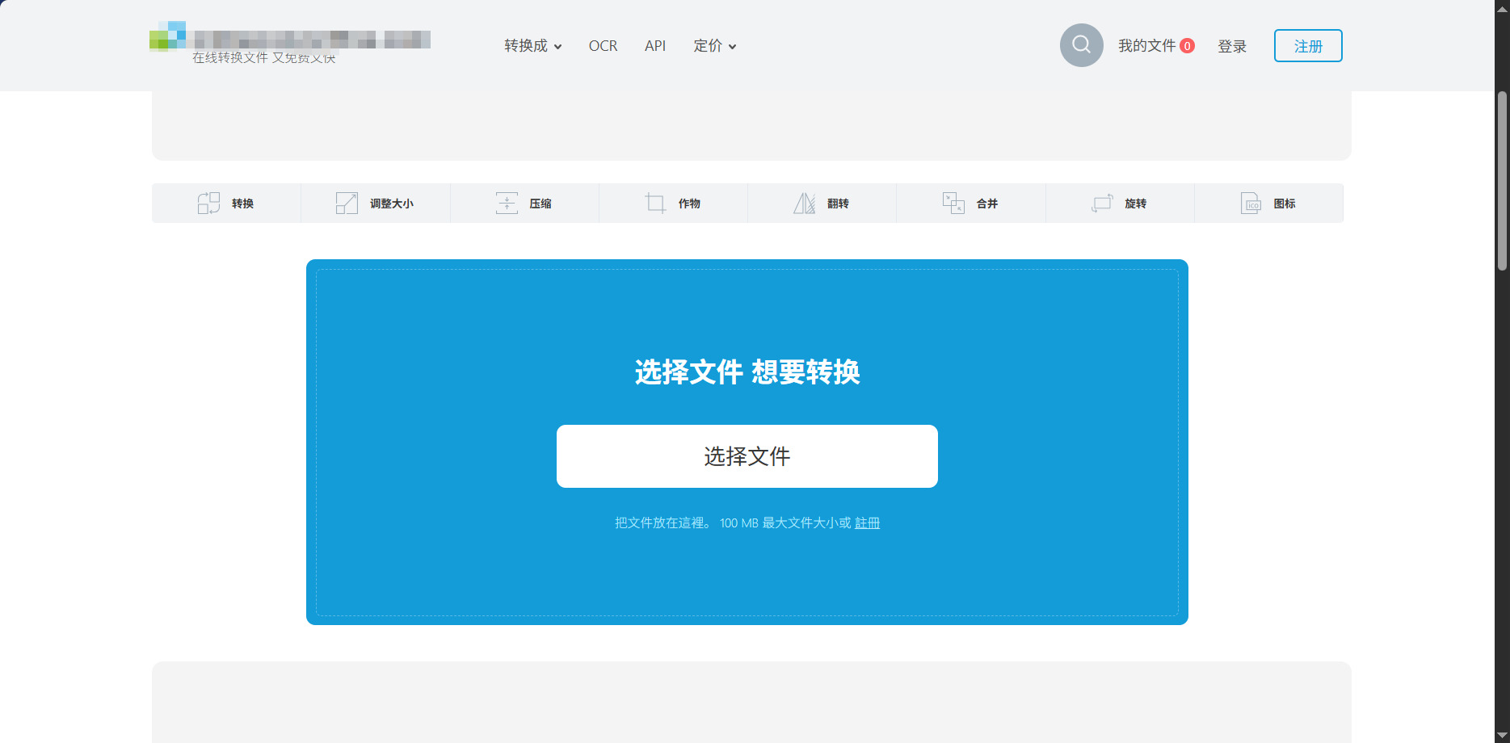This screenshot has width=1510, height=743.
Task: Open the 图标 ICO tool icon
Action: pyautogui.click(x=1251, y=203)
